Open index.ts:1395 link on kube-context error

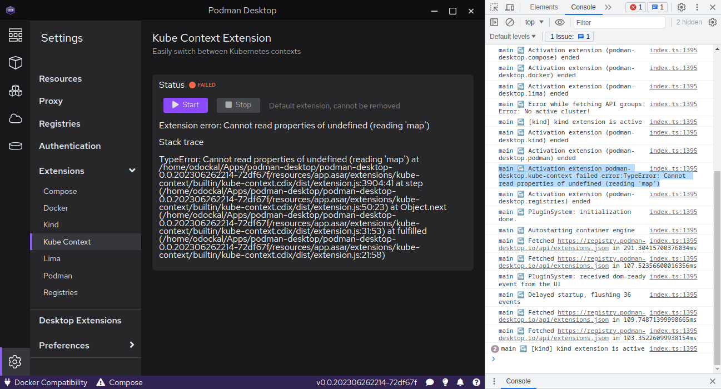pos(673,168)
